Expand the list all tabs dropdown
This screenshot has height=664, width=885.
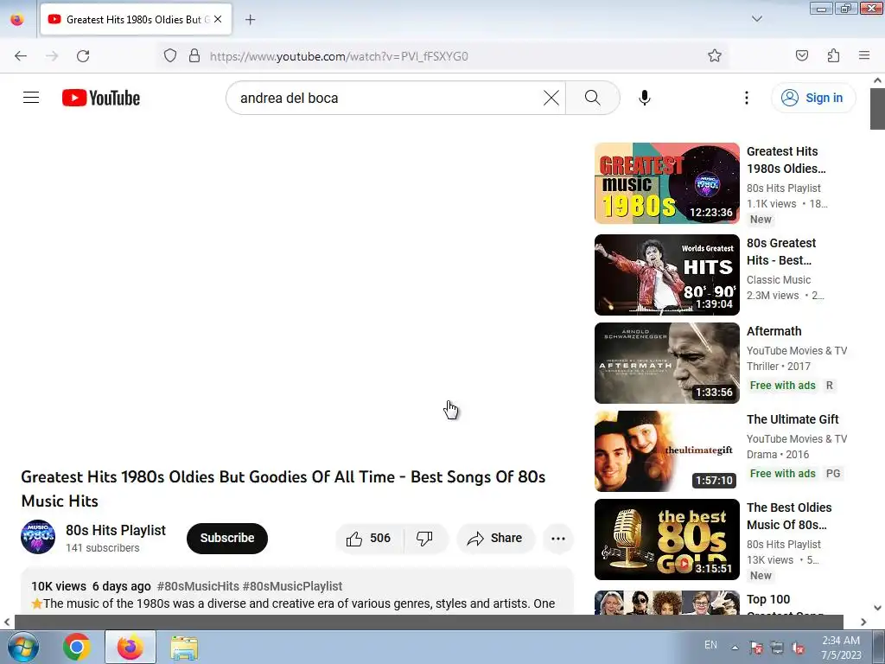pos(757,19)
